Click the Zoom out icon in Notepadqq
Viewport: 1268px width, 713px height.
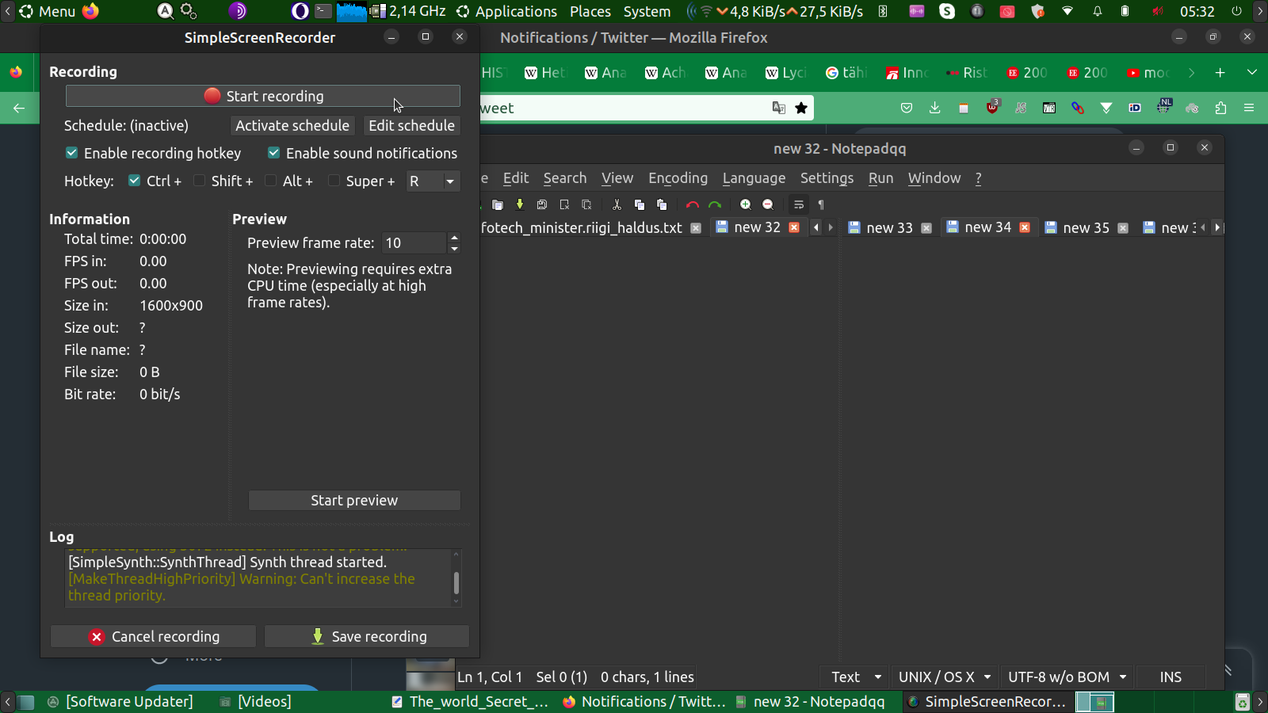click(x=768, y=204)
